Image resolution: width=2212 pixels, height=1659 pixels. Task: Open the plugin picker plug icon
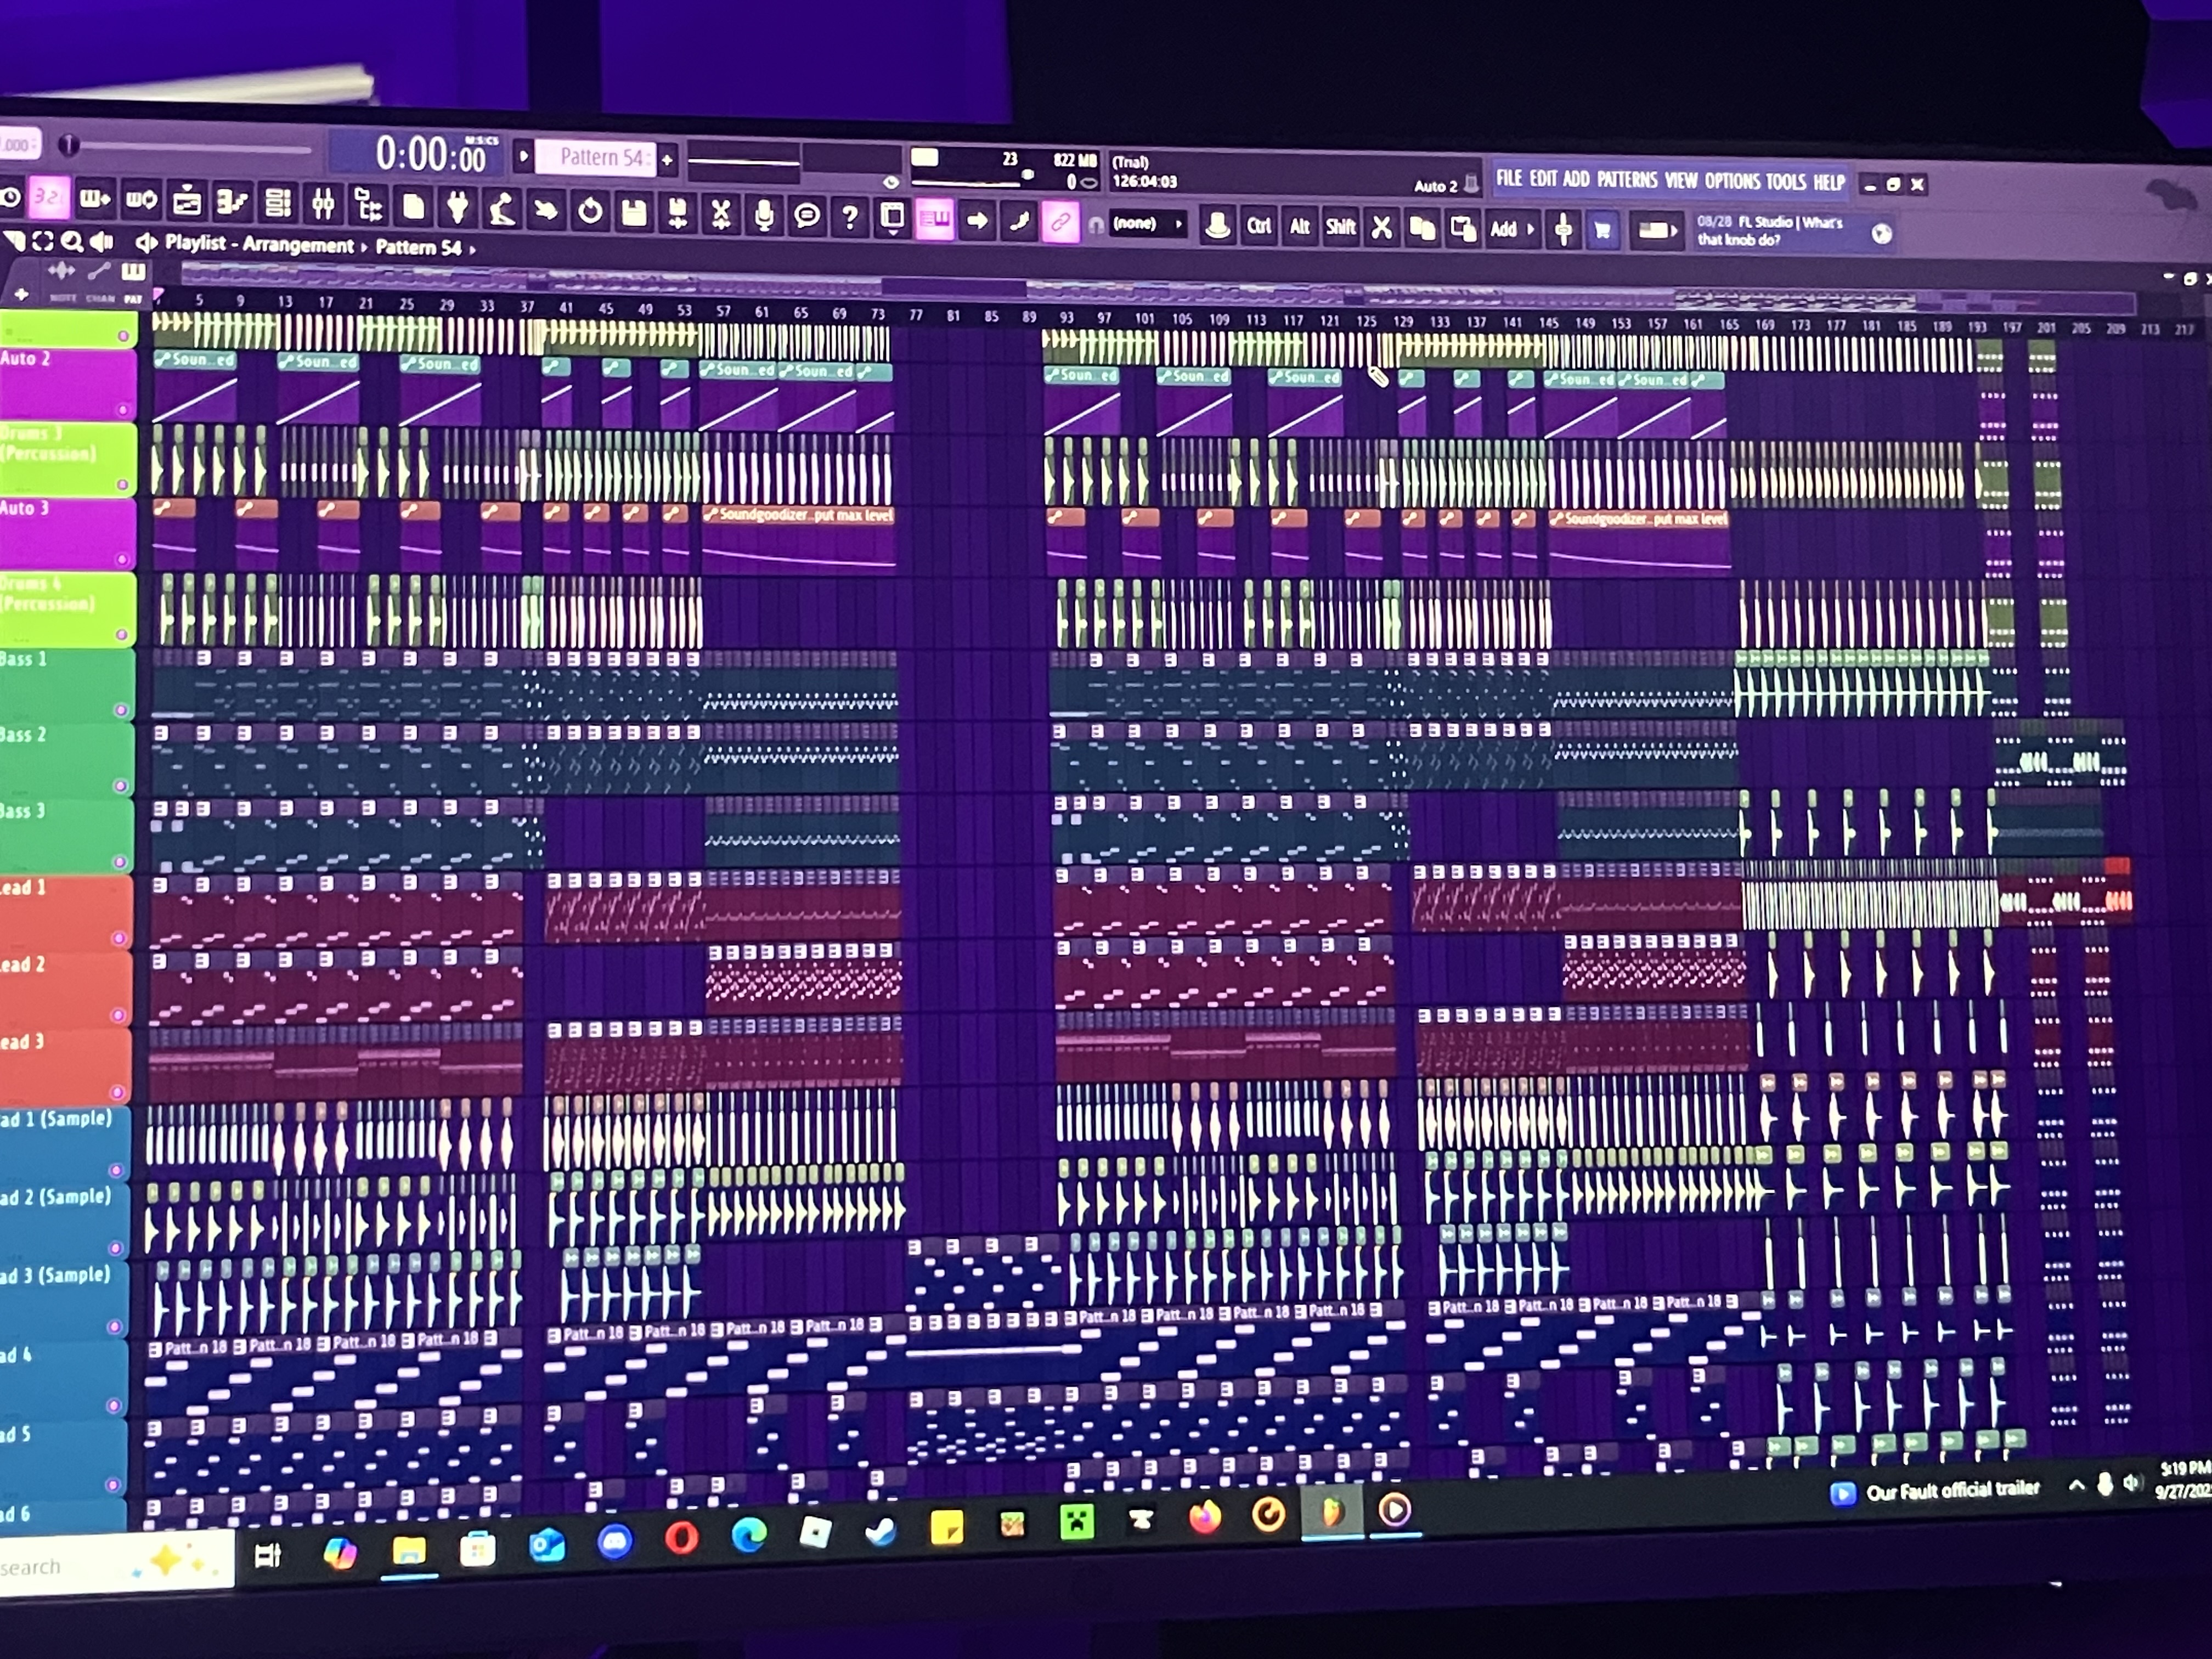click(457, 207)
